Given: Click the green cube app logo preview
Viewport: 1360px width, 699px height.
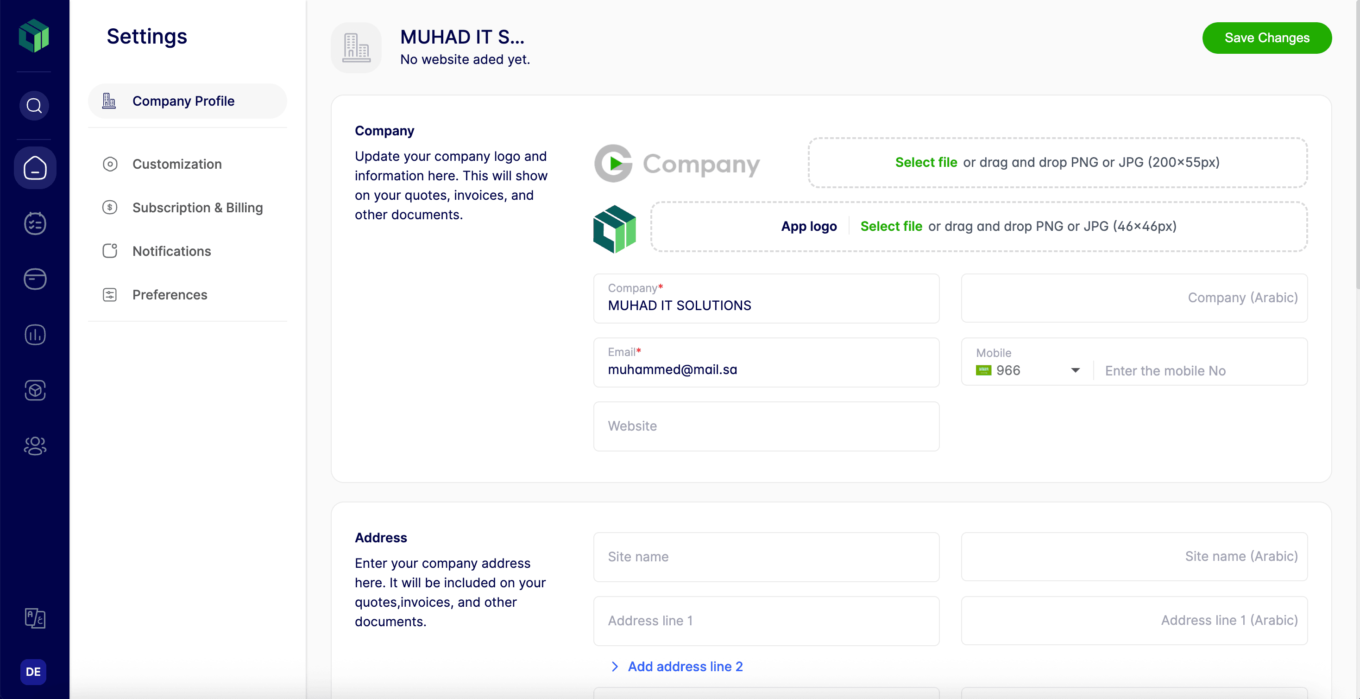Looking at the screenshot, I should [x=615, y=229].
